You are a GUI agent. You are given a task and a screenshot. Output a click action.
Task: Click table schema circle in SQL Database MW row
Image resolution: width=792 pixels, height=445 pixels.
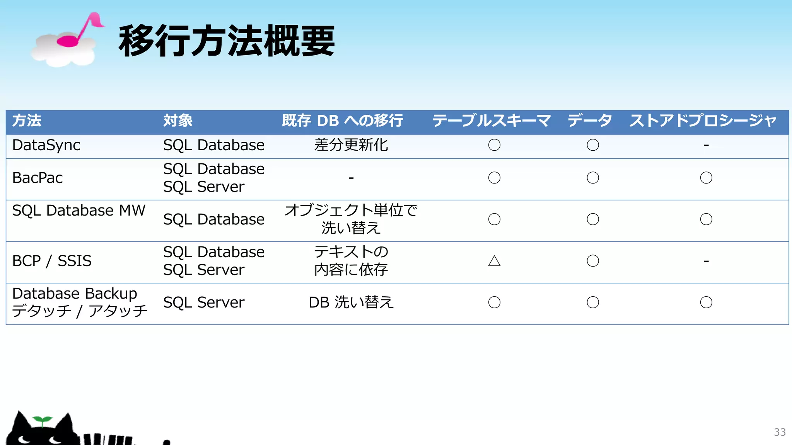(494, 219)
